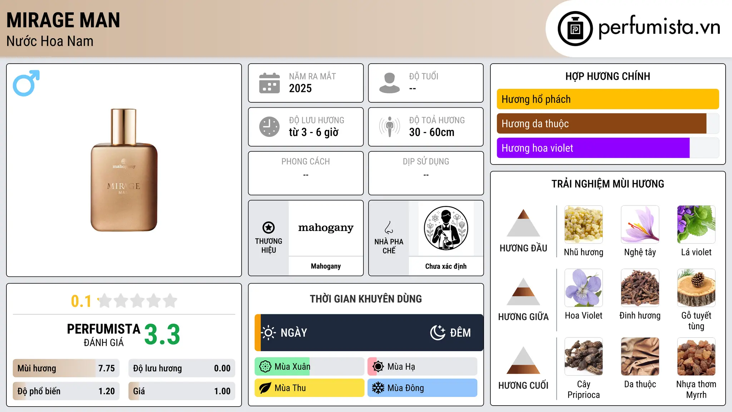The height and width of the screenshot is (412, 732).
Task: Click the flower icon for Mùa Xuân
Action: pyautogui.click(x=265, y=367)
